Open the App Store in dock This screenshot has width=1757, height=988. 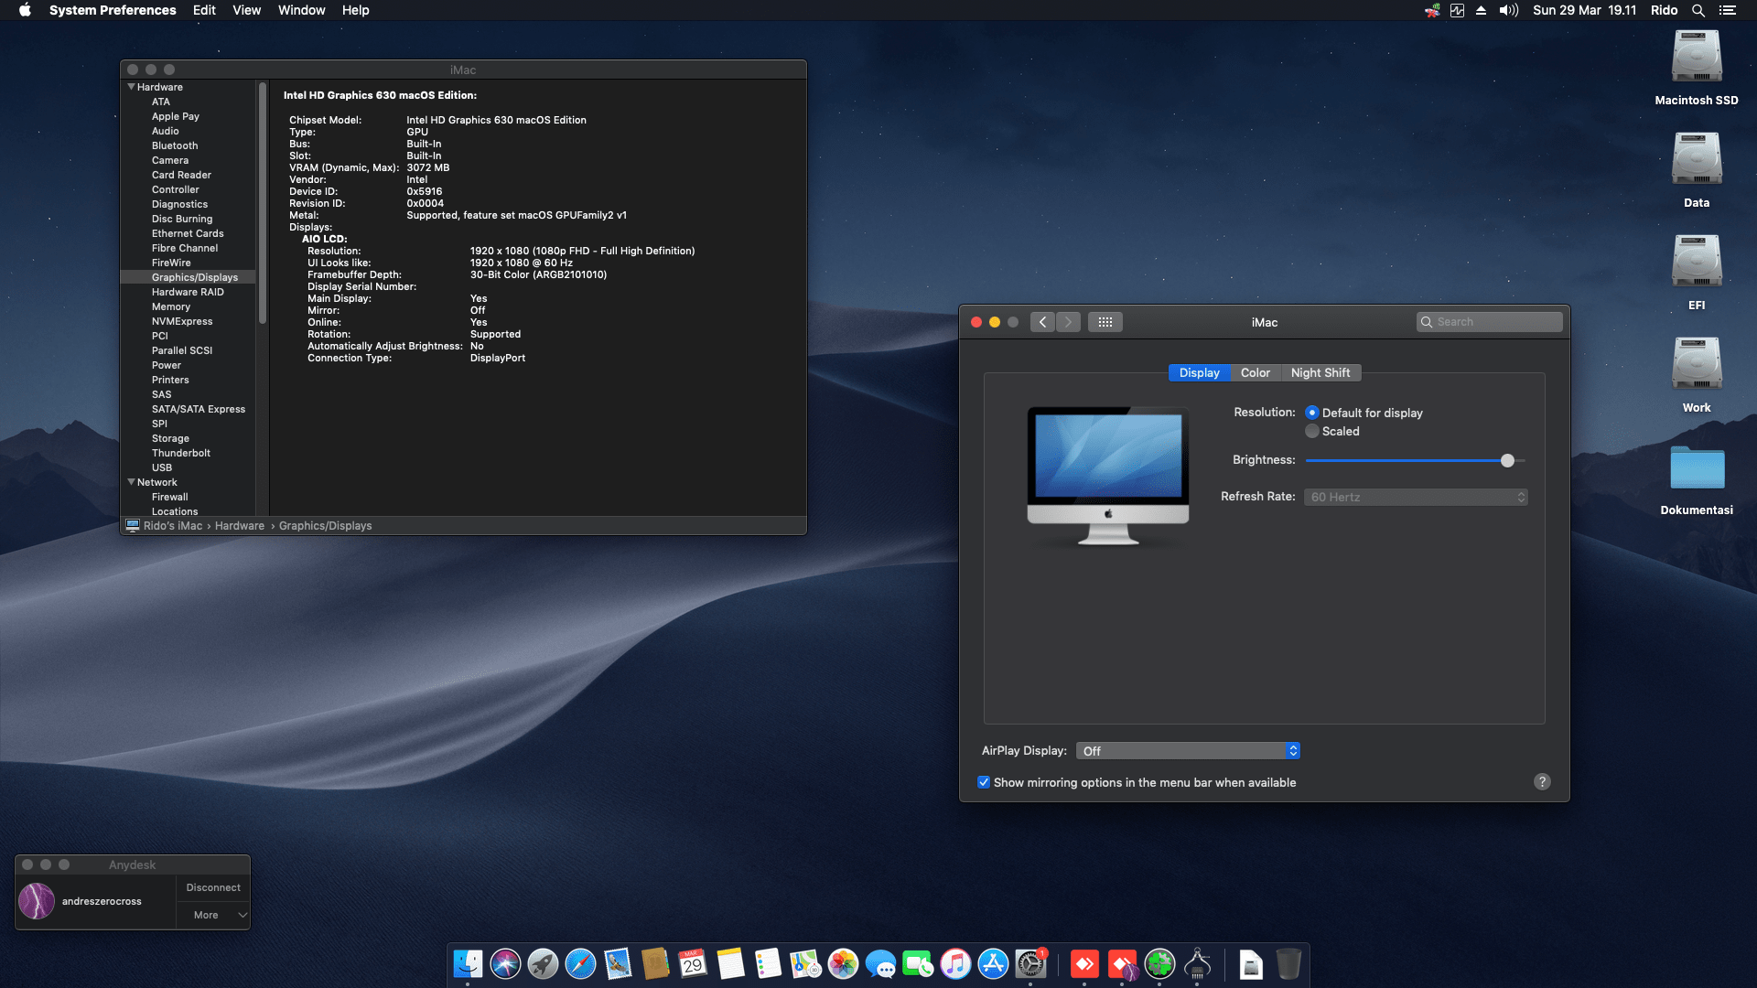pos(993,963)
